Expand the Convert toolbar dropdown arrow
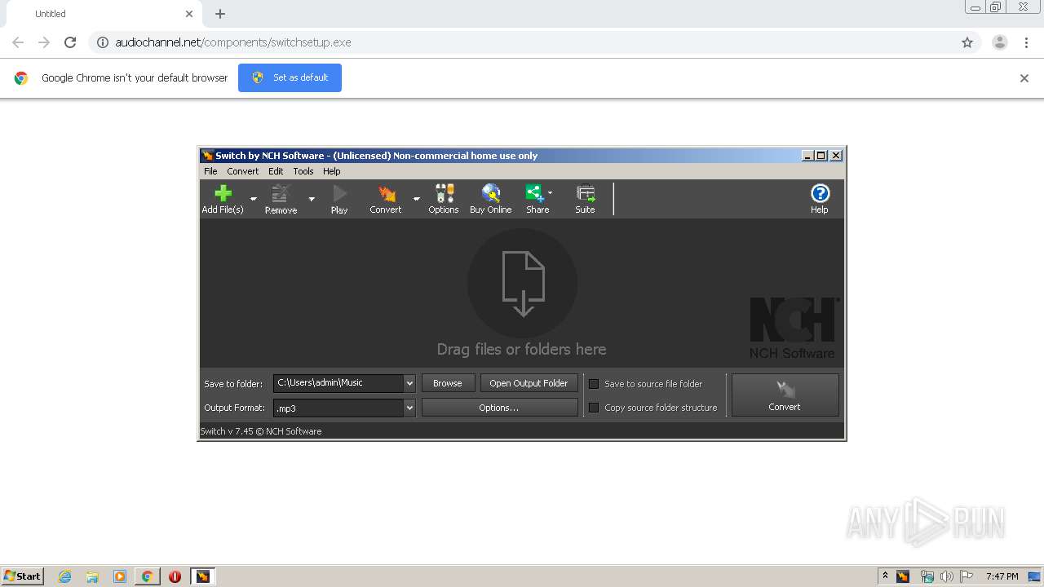This screenshot has height=587, width=1044. [x=417, y=199]
